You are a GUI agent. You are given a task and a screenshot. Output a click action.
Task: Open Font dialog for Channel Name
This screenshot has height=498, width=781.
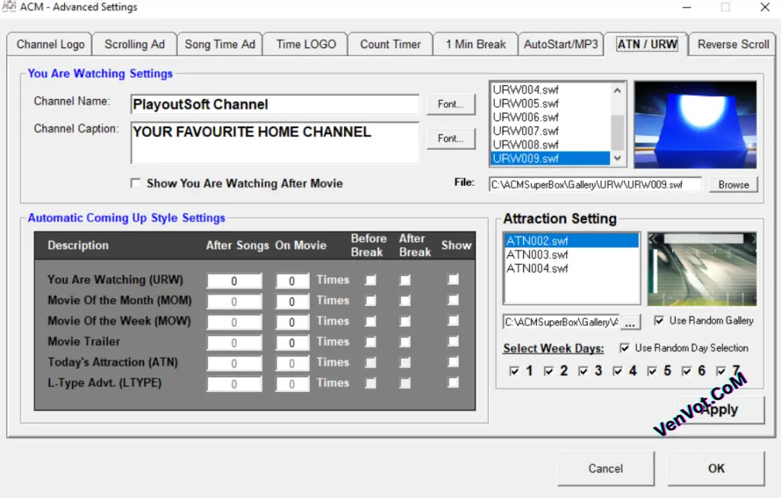click(x=451, y=104)
